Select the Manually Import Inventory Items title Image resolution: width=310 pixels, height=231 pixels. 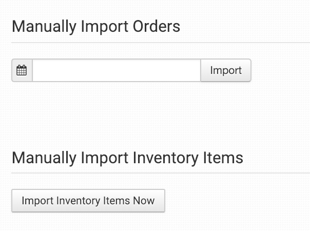(127, 158)
